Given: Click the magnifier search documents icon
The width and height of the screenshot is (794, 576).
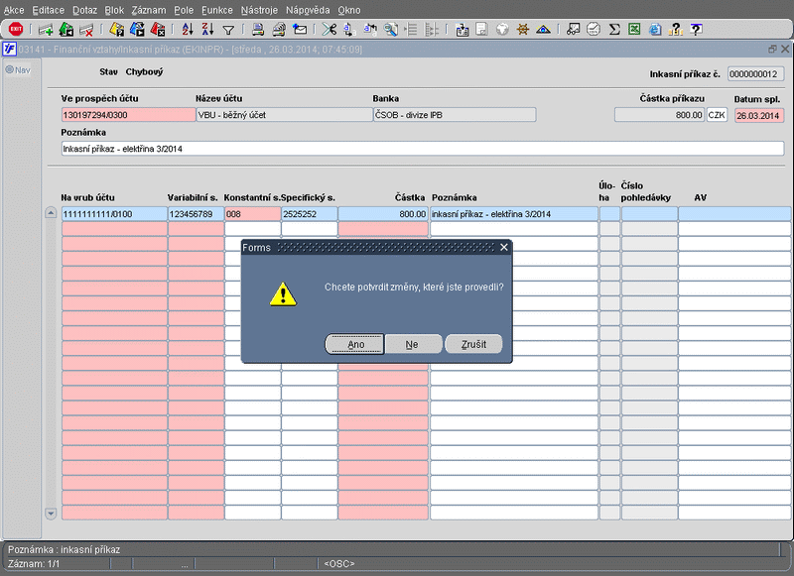Looking at the screenshot, I should coord(390,30).
